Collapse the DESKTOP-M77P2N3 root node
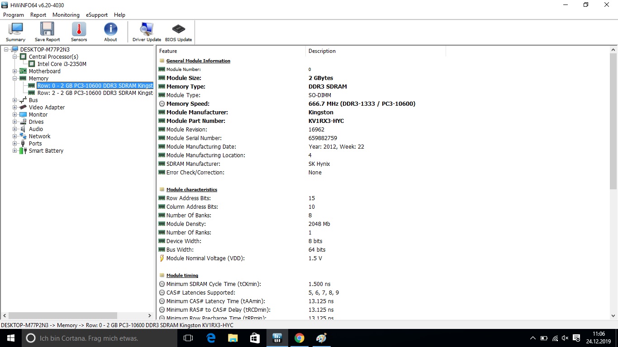The image size is (618, 347). click(6, 49)
